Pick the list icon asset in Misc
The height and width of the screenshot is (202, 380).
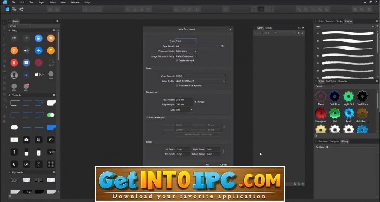click(x=14, y=38)
